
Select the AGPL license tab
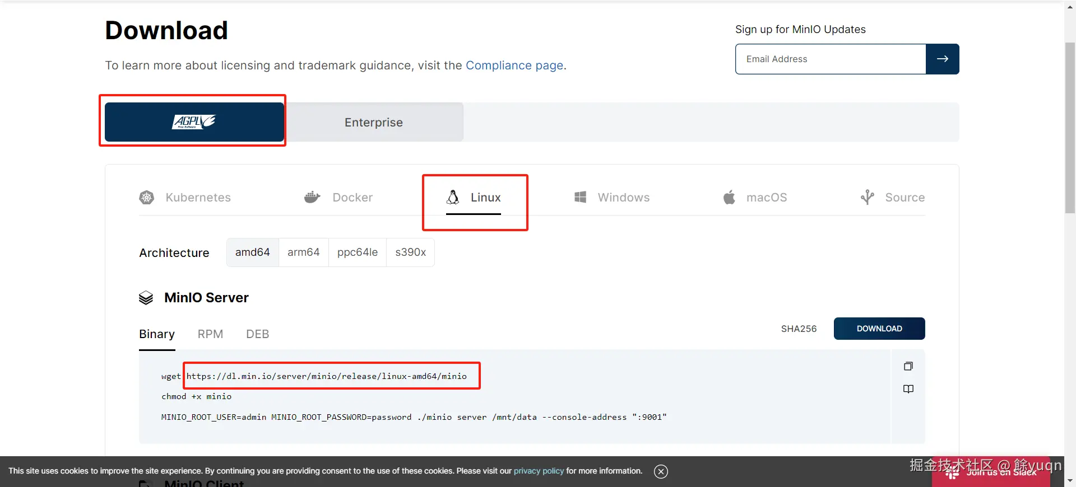tap(194, 121)
